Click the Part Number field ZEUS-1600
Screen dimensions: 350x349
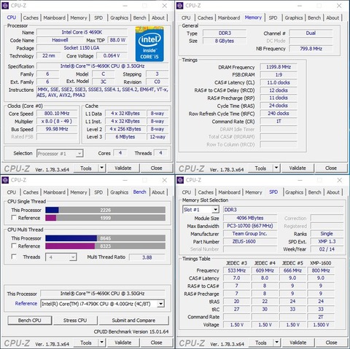pos(250,242)
